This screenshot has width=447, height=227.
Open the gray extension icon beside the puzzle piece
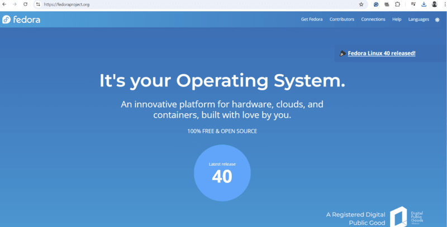pos(387,4)
